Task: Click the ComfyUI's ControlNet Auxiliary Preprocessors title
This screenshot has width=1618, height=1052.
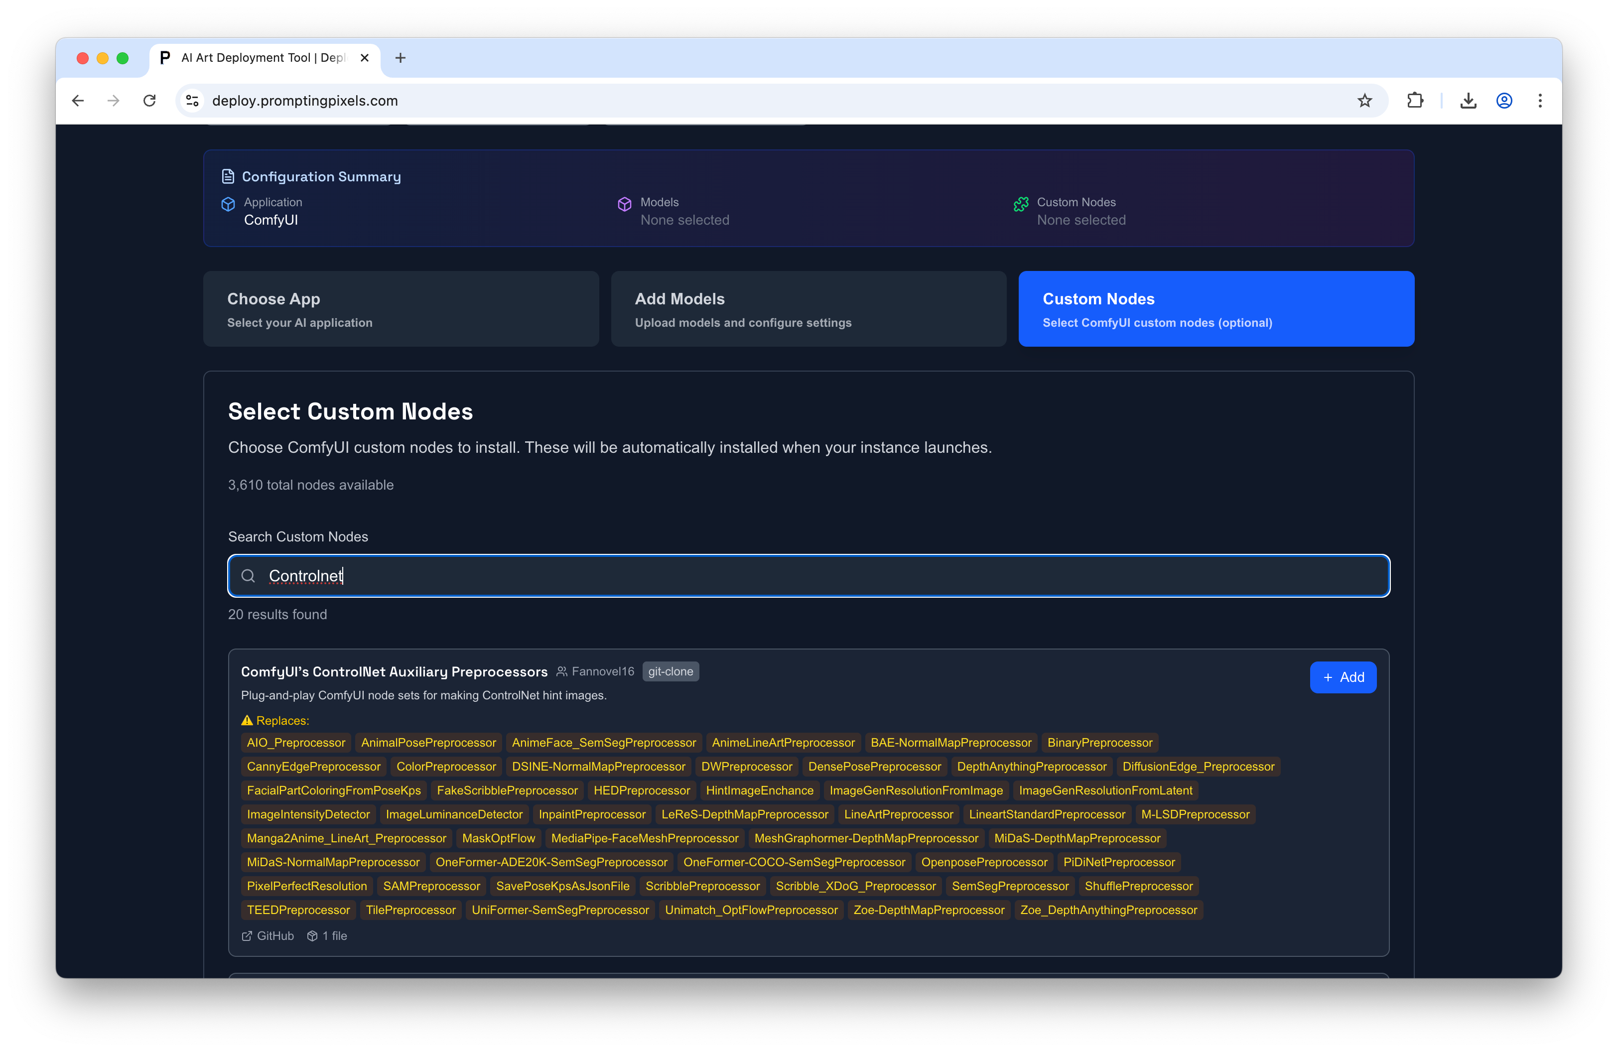Action: tap(395, 671)
